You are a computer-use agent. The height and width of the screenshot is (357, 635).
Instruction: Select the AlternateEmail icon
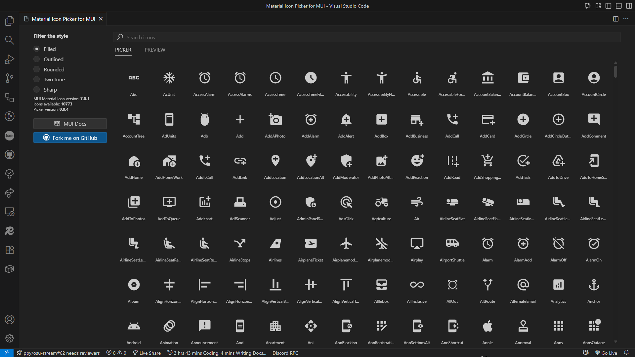click(x=523, y=285)
